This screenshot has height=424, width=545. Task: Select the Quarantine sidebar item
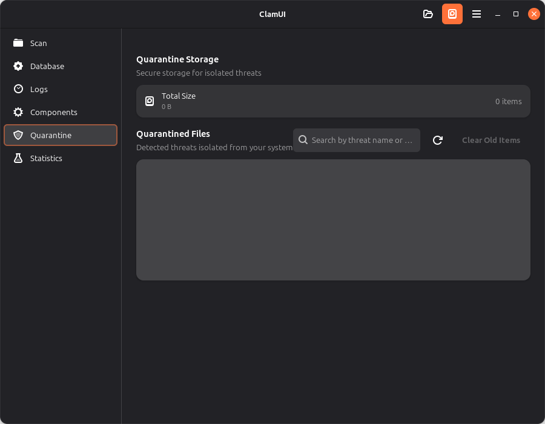[60, 135]
